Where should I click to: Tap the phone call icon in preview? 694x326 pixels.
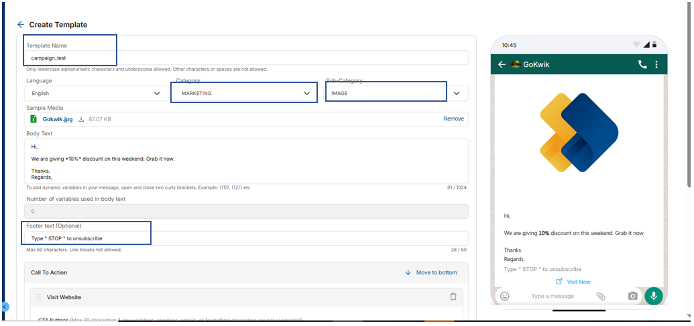642,64
